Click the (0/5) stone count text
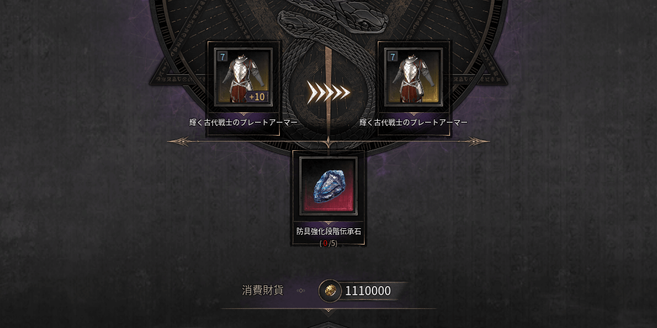The width and height of the screenshot is (657, 328). coord(328,243)
